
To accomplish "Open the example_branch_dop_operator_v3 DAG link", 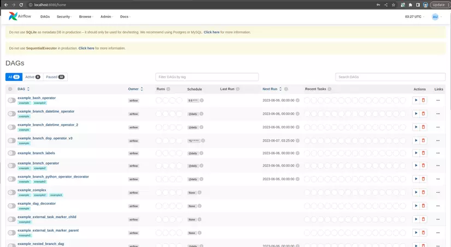I will pyautogui.click(x=45, y=138).
